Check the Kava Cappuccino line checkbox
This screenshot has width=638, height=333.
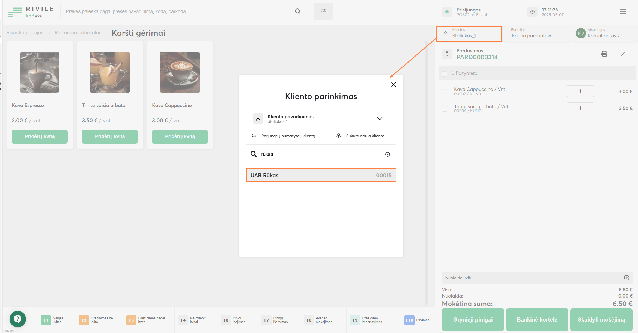point(445,91)
